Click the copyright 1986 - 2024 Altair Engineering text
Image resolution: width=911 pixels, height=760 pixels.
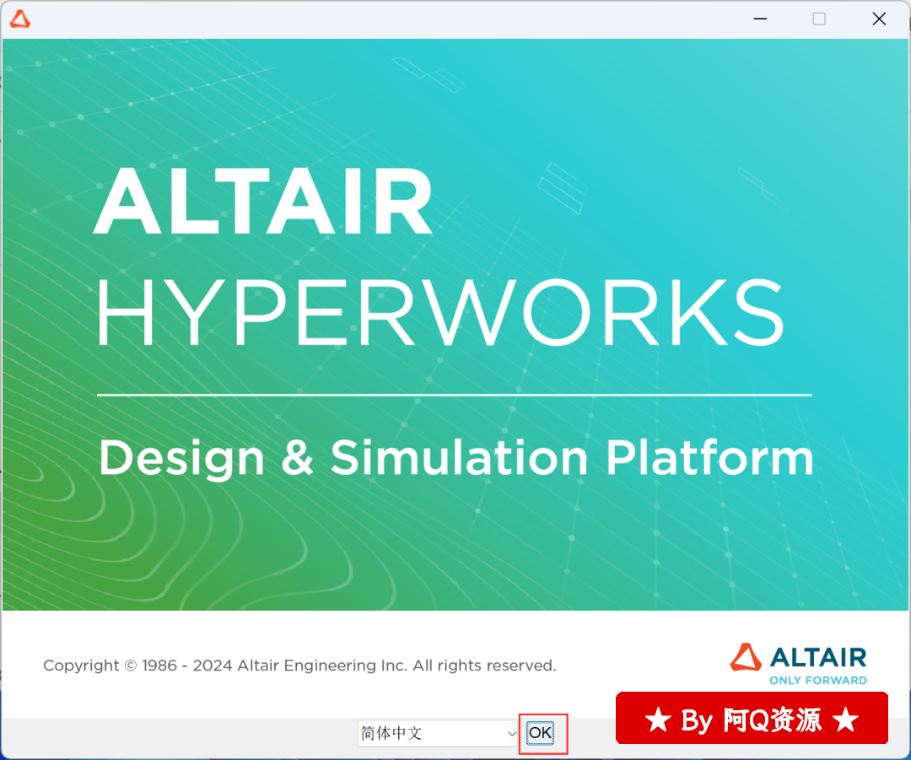point(299,666)
